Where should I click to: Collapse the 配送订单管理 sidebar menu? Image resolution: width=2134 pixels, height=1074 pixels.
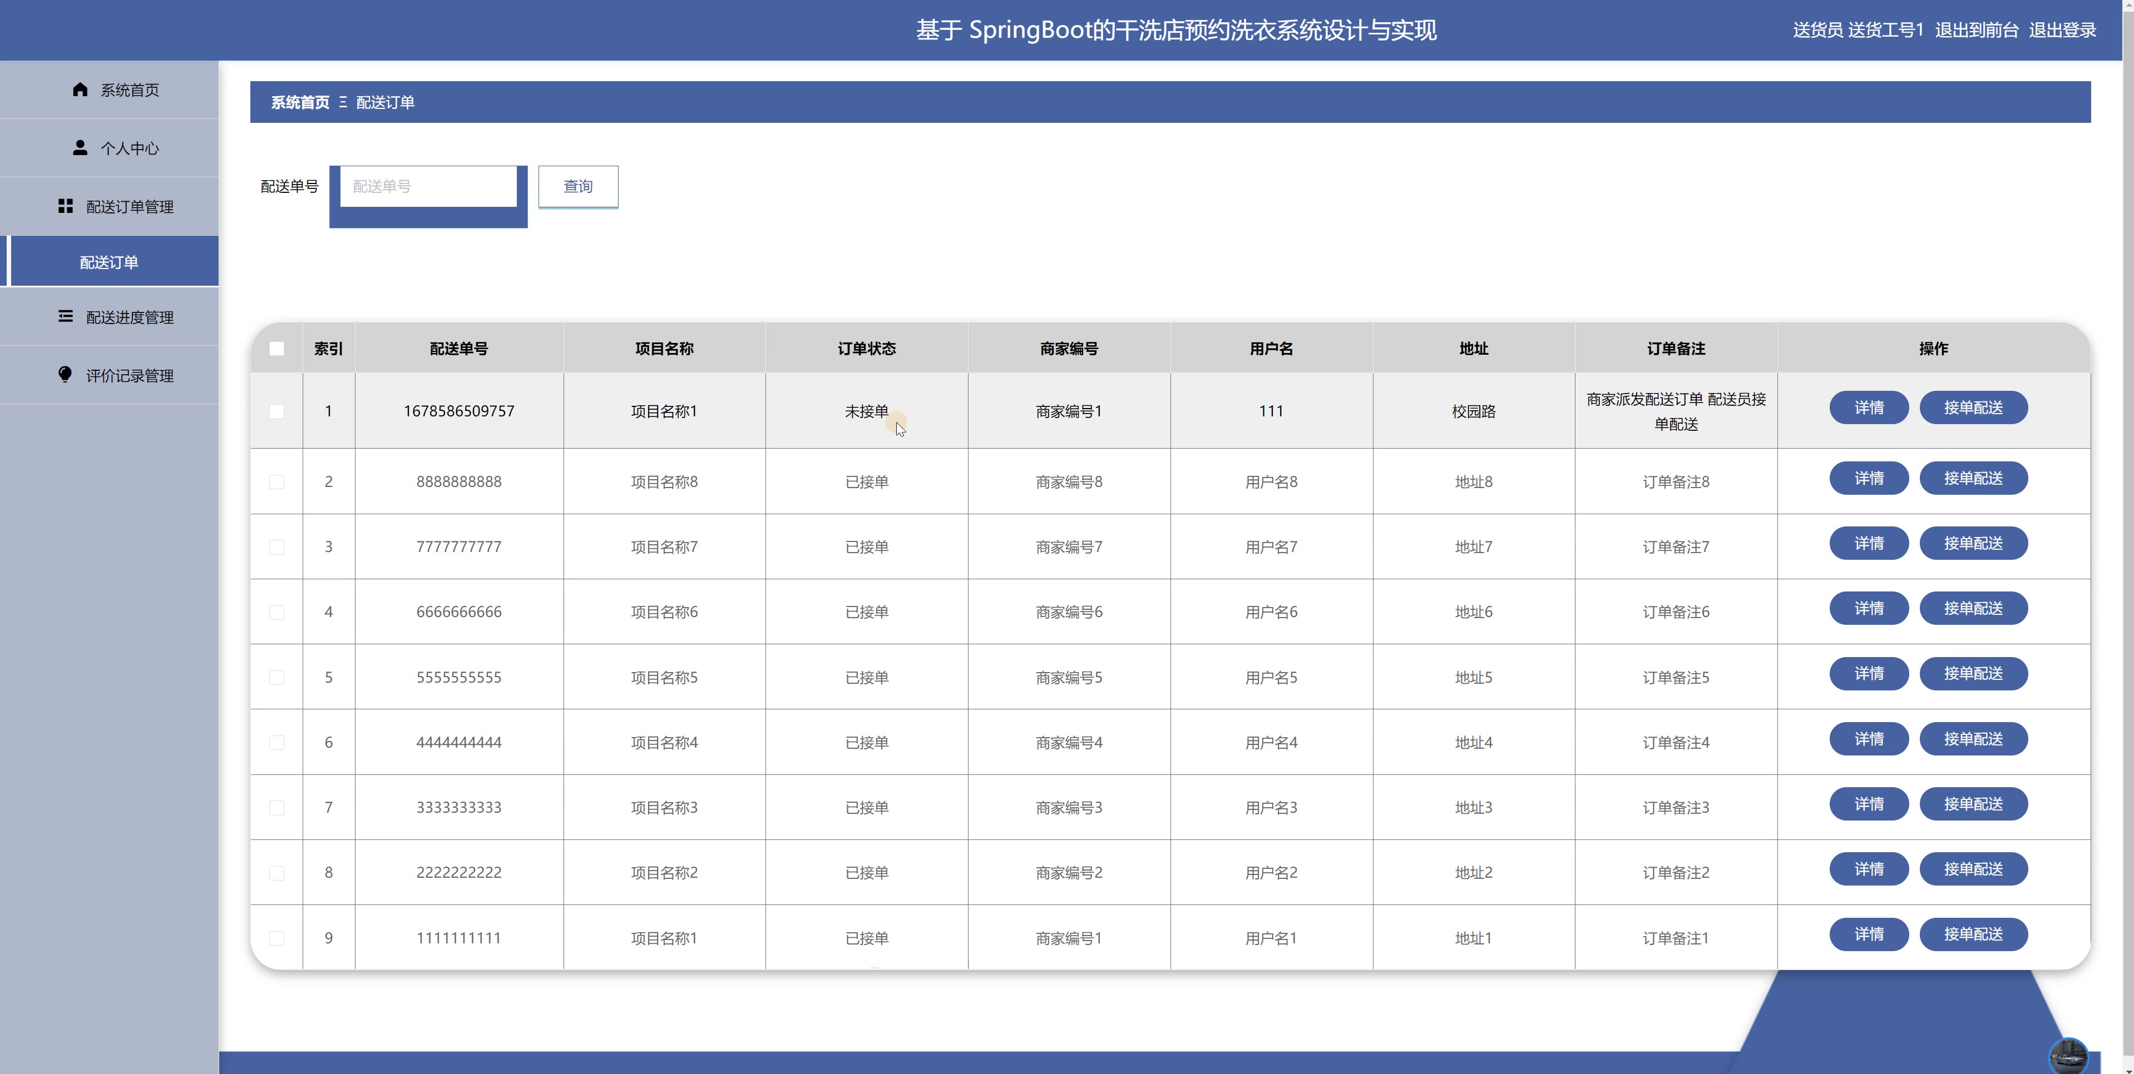110,206
